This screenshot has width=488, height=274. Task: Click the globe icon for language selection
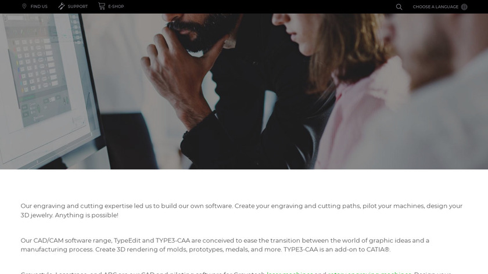coord(464,7)
